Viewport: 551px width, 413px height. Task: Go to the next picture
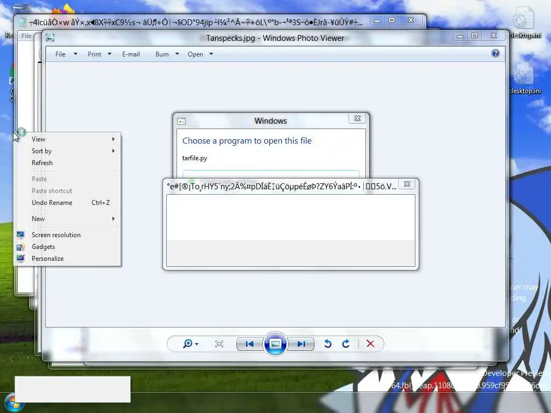click(301, 344)
